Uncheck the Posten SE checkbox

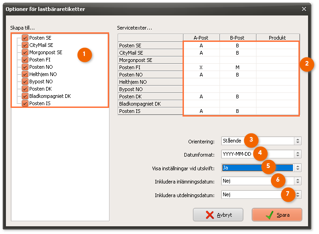click(25, 38)
